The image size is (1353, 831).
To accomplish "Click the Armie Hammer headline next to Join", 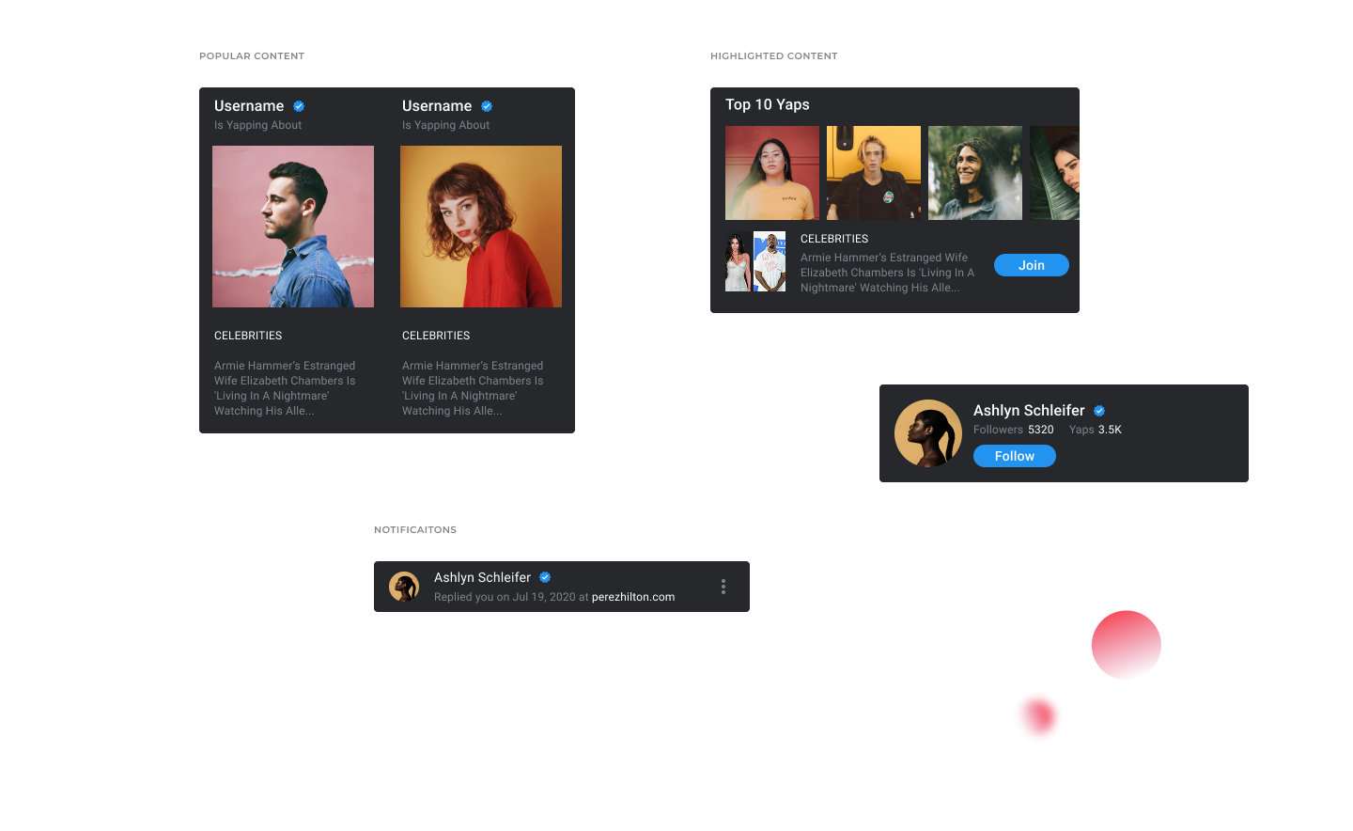I will [887, 273].
